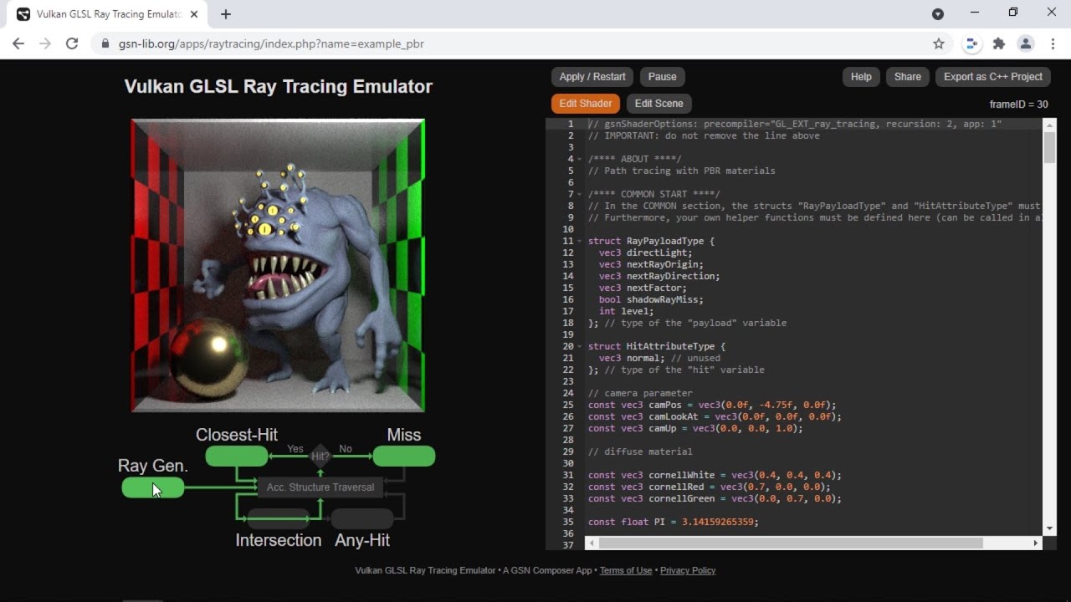Click the 'Path tracing with PBR materials' comment

(682, 171)
